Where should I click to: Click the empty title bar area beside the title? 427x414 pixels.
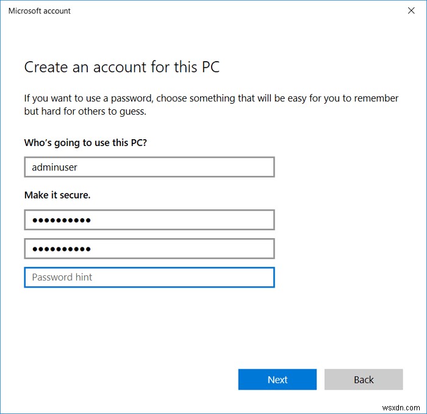(232, 10)
